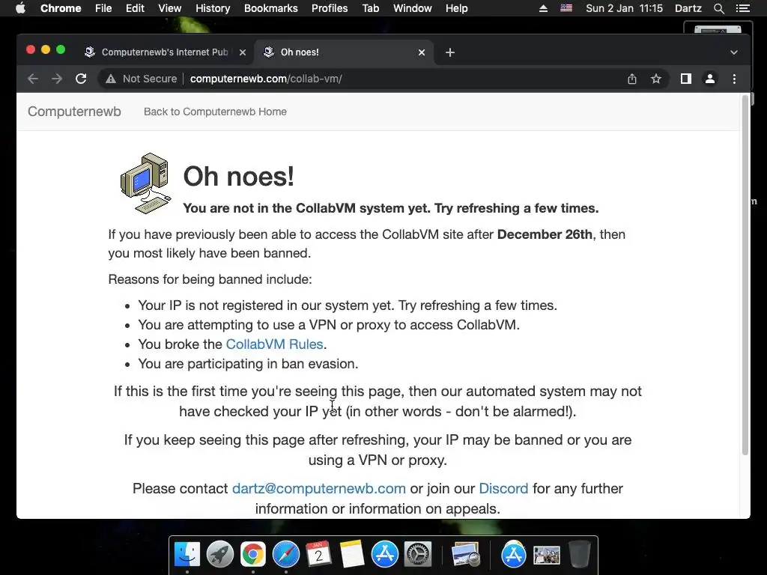Image resolution: width=767 pixels, height=575 pixels.
Task: Open Control Center icon in menu bar
Action: 742,8
